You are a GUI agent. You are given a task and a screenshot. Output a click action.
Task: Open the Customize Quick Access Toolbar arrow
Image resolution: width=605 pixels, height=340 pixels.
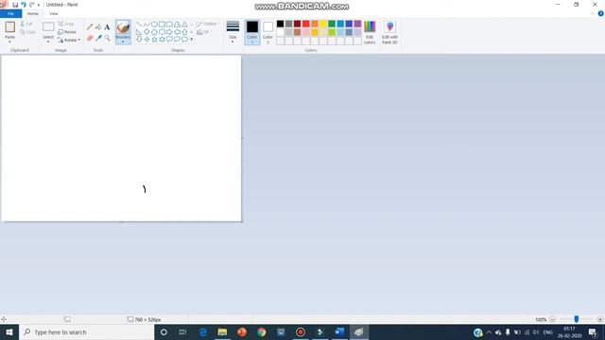[39, 5]
